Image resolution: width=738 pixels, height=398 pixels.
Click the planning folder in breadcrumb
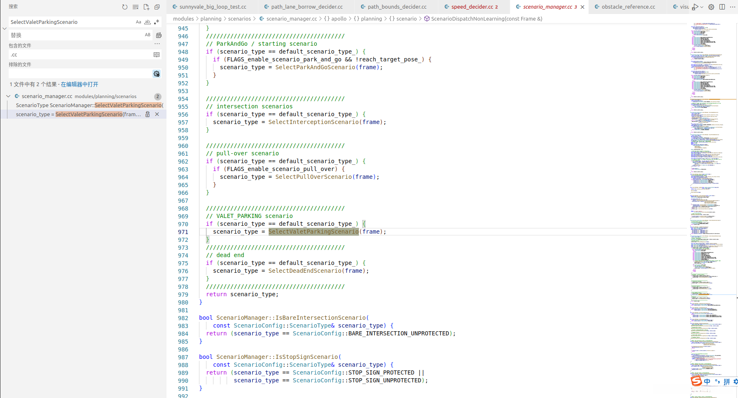[x=211, y=19]
